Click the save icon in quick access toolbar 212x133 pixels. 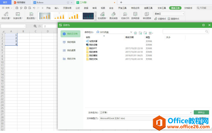tap(17, 8)
